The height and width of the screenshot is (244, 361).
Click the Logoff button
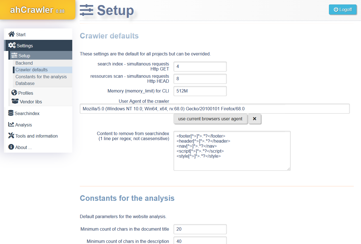click(343, 9)
